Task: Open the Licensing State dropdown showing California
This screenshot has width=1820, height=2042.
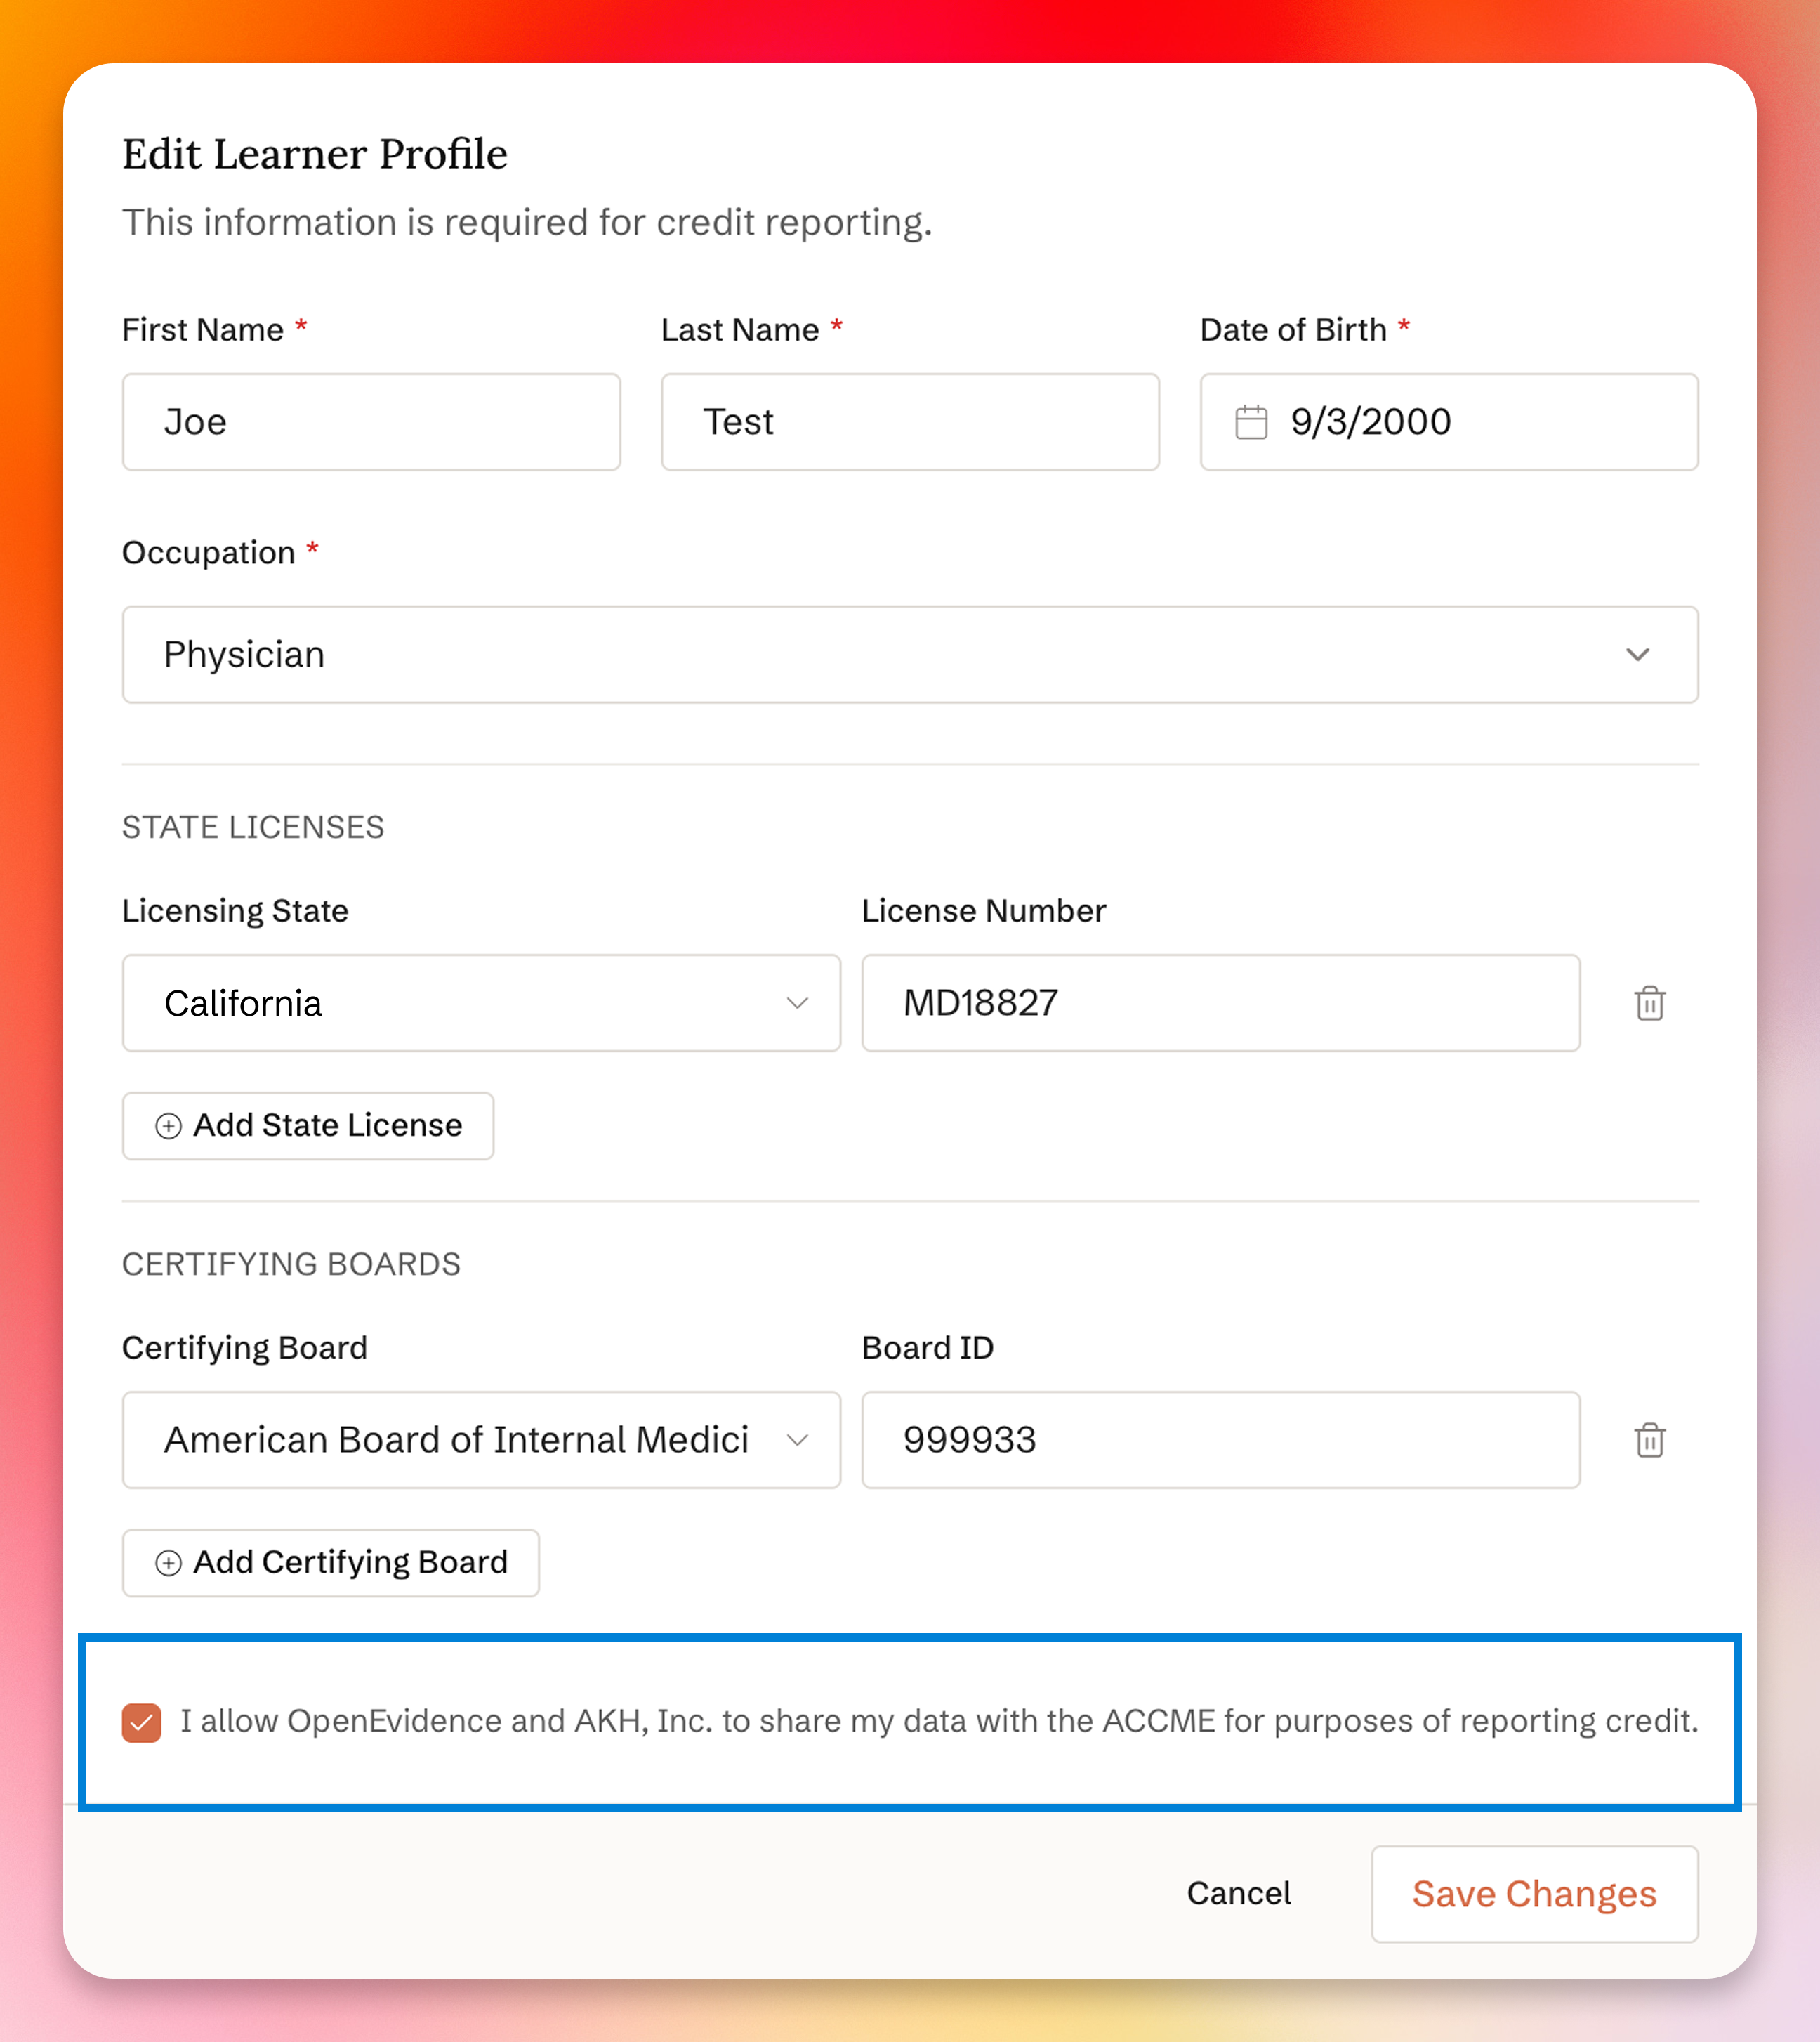Action: pyautogui.click(x=481, y=1002)
